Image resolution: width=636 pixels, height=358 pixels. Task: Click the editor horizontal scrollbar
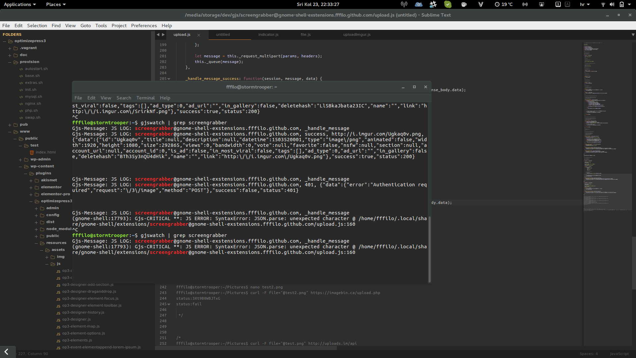coord(246,348)
